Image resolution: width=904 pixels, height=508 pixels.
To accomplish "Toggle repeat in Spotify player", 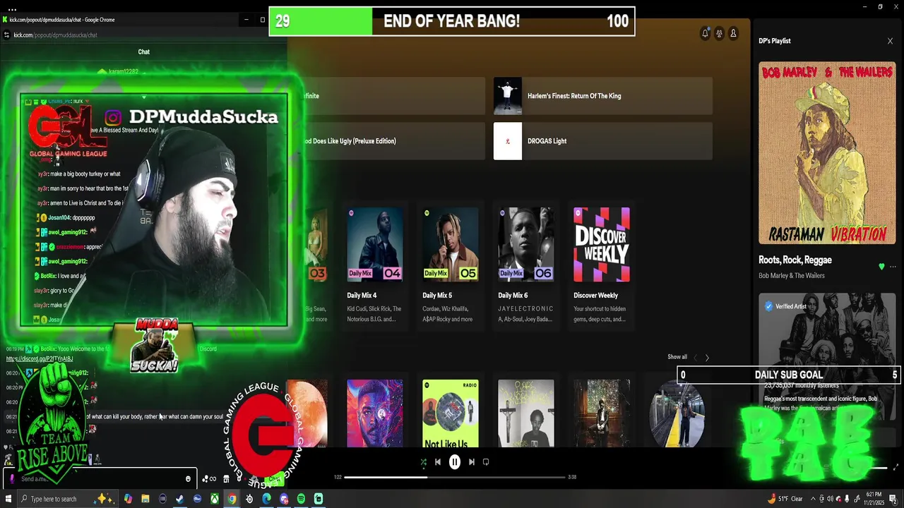I will click(x=486, y=462).
